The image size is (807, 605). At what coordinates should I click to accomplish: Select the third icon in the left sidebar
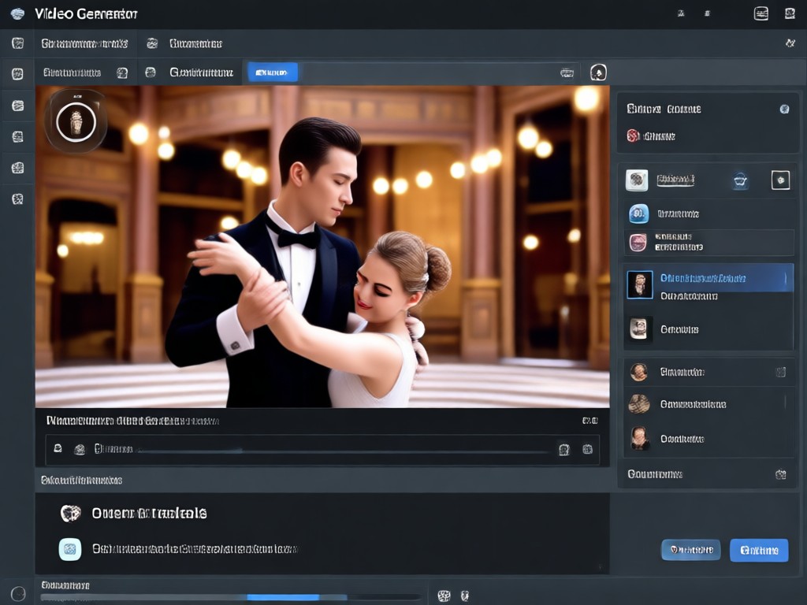point(17,106)
